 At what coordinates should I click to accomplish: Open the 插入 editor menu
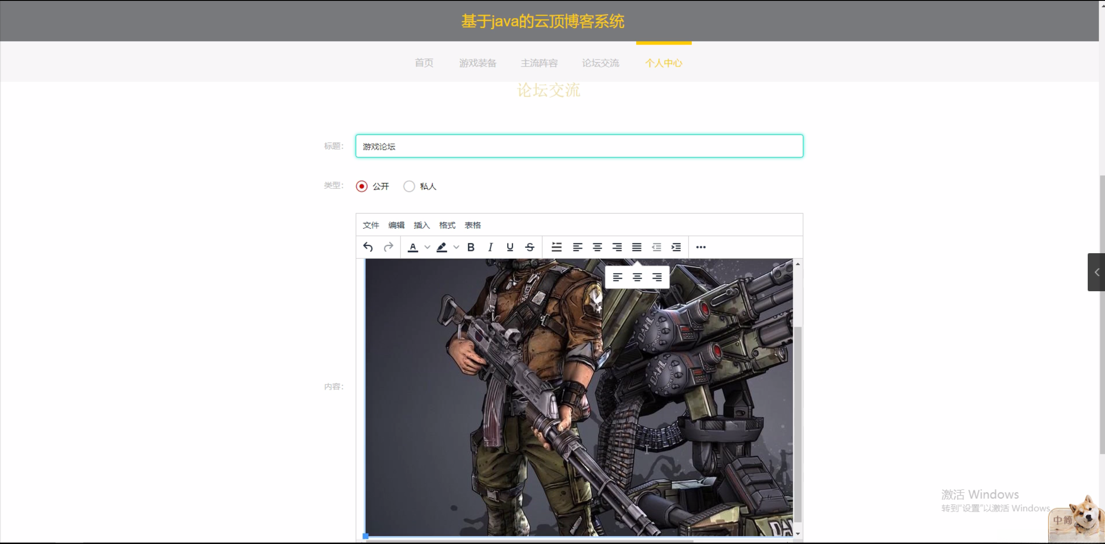(421, 225)
